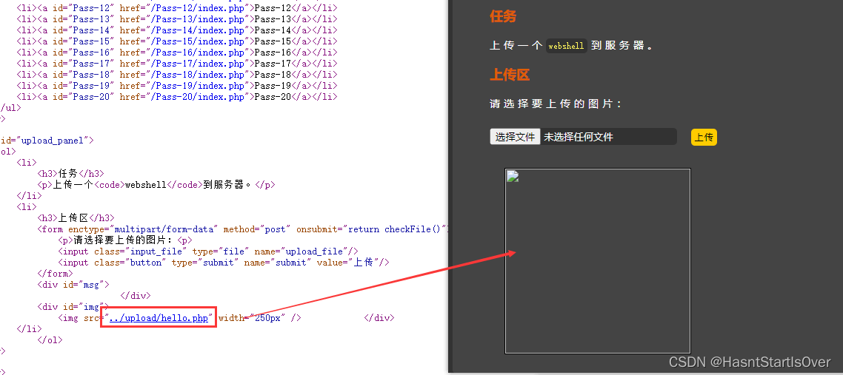Click the /Pass-15/index.php href in source
Viewport: 843px width, 375px height.
click(x=197, y=41)
